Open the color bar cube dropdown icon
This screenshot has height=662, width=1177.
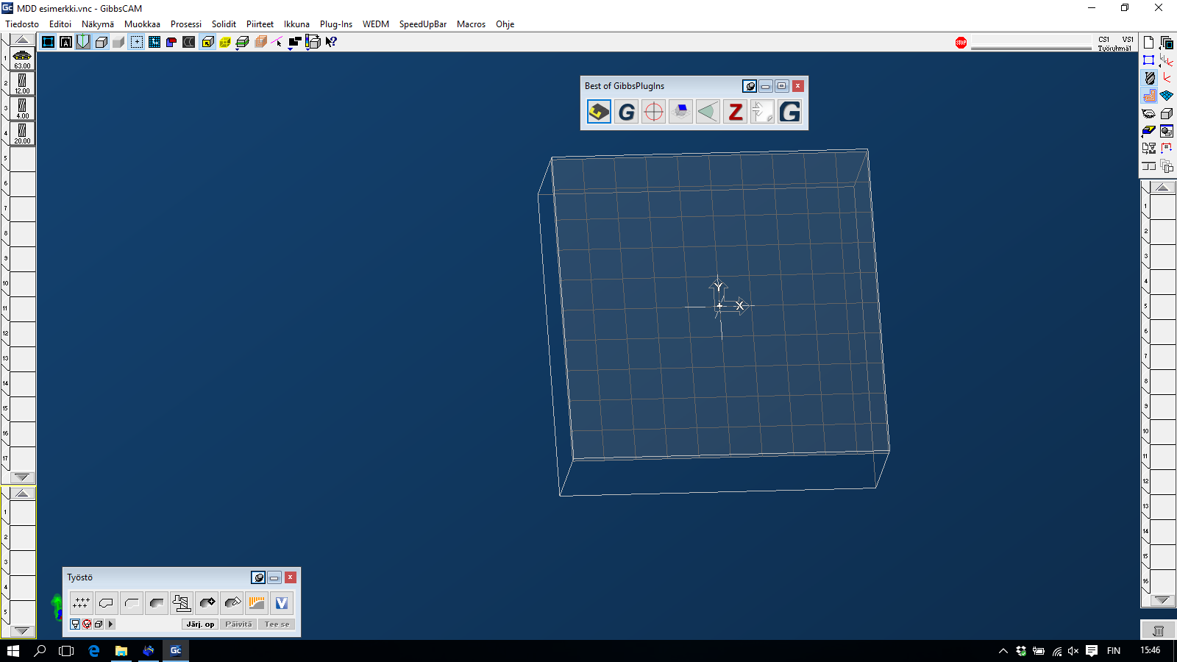(313, 42)
